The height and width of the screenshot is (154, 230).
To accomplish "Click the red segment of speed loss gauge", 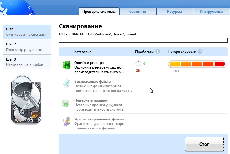I will 219,64.
